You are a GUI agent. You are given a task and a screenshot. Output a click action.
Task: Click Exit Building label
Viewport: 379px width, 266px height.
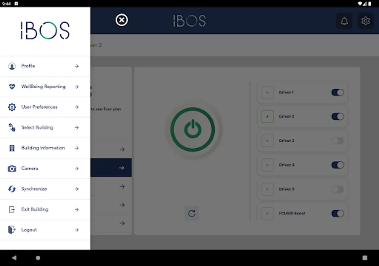tap(35, 209)
